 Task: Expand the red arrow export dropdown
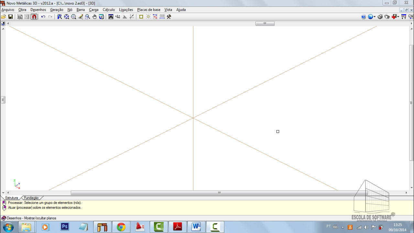398,17
